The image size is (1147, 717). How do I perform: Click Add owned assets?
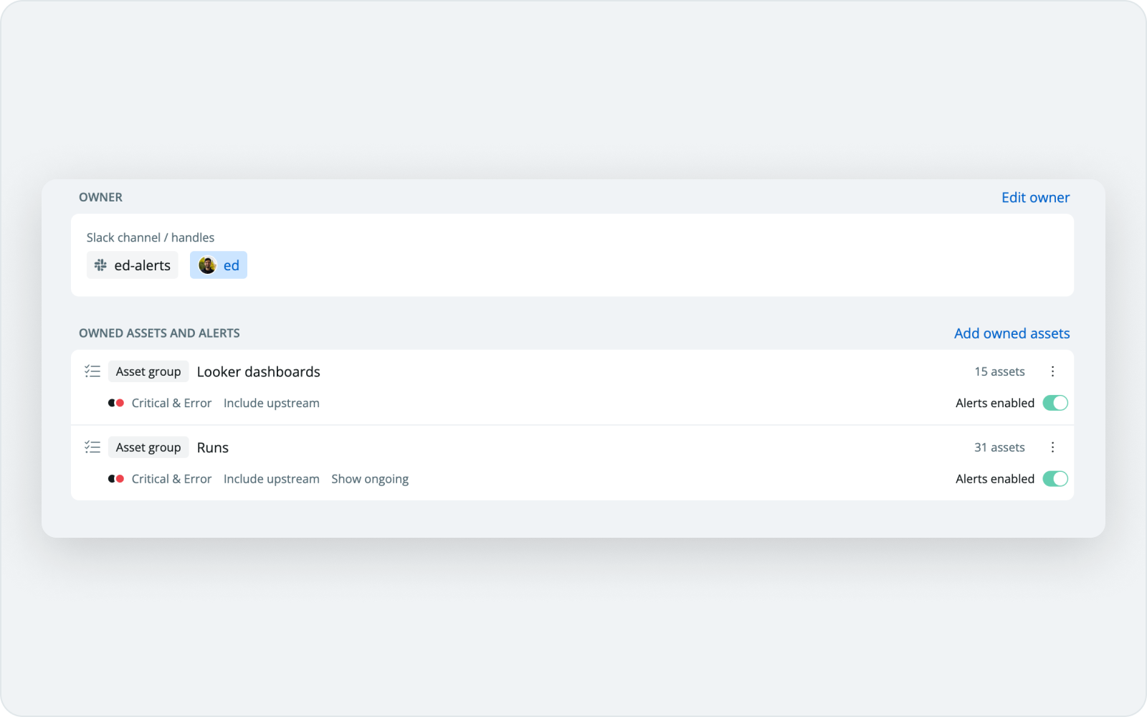click(x=1012, y=333)
